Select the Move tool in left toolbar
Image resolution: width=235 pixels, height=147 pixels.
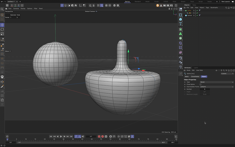2,25
